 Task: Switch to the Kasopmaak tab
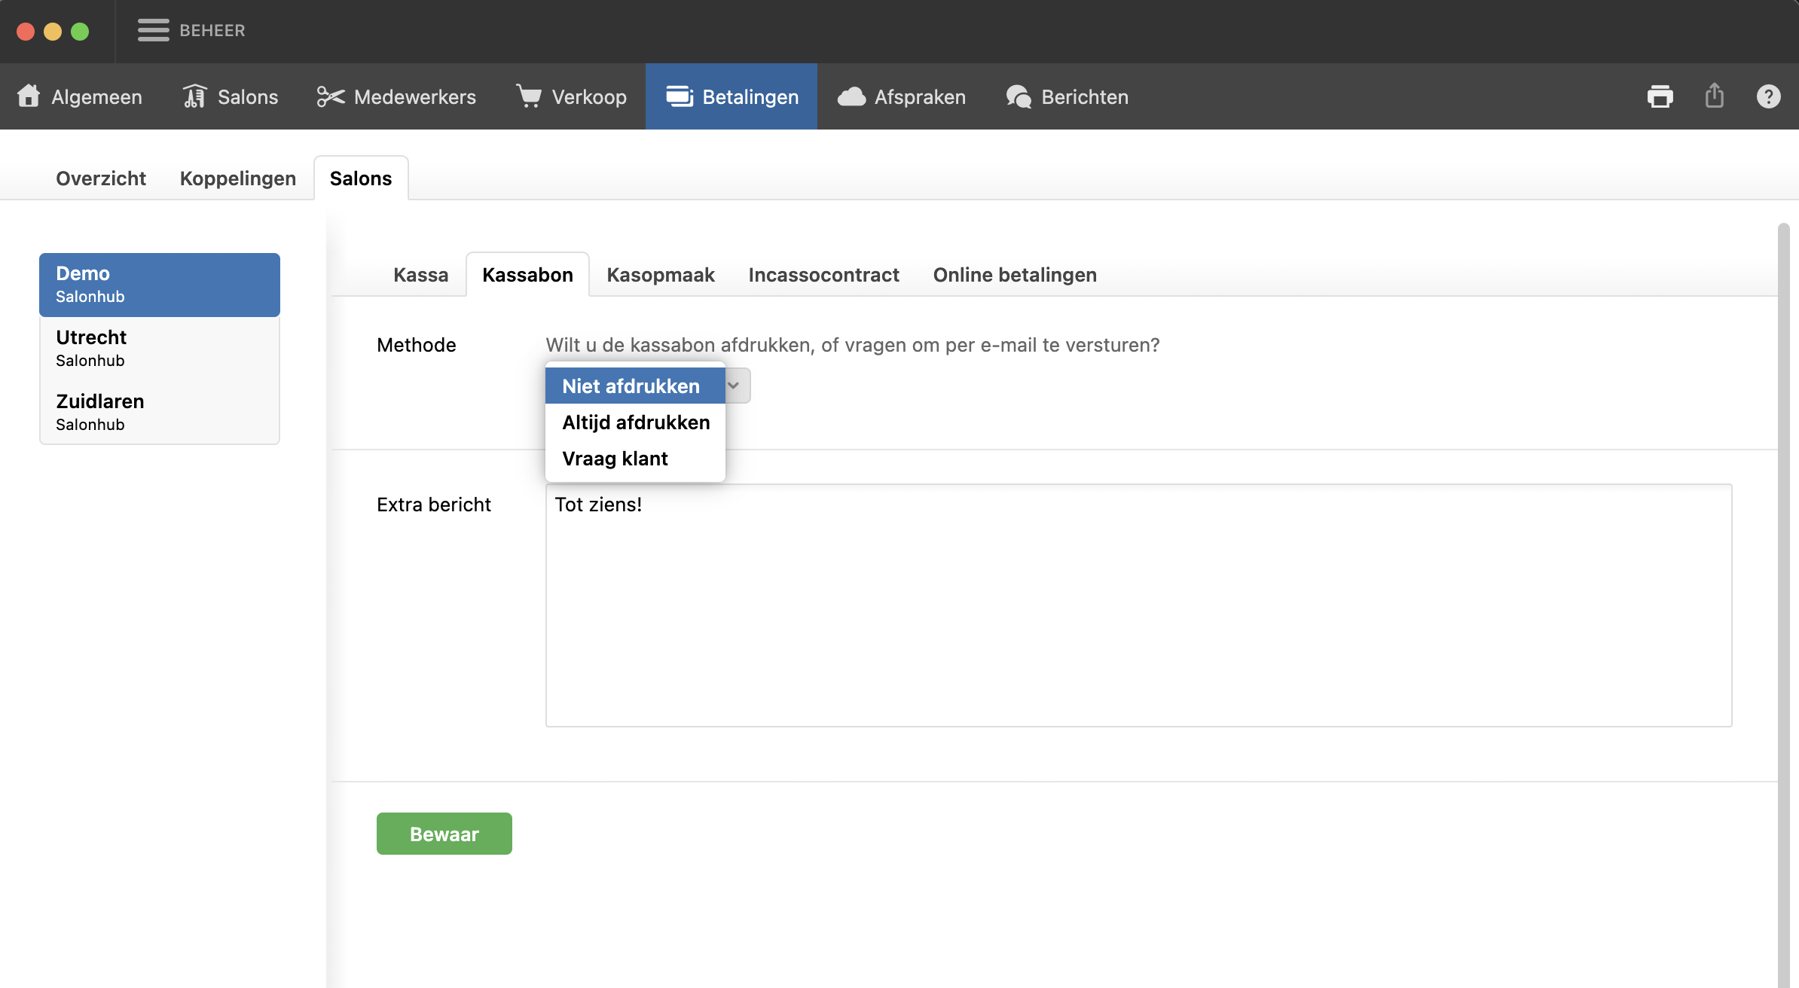(660, 275)
